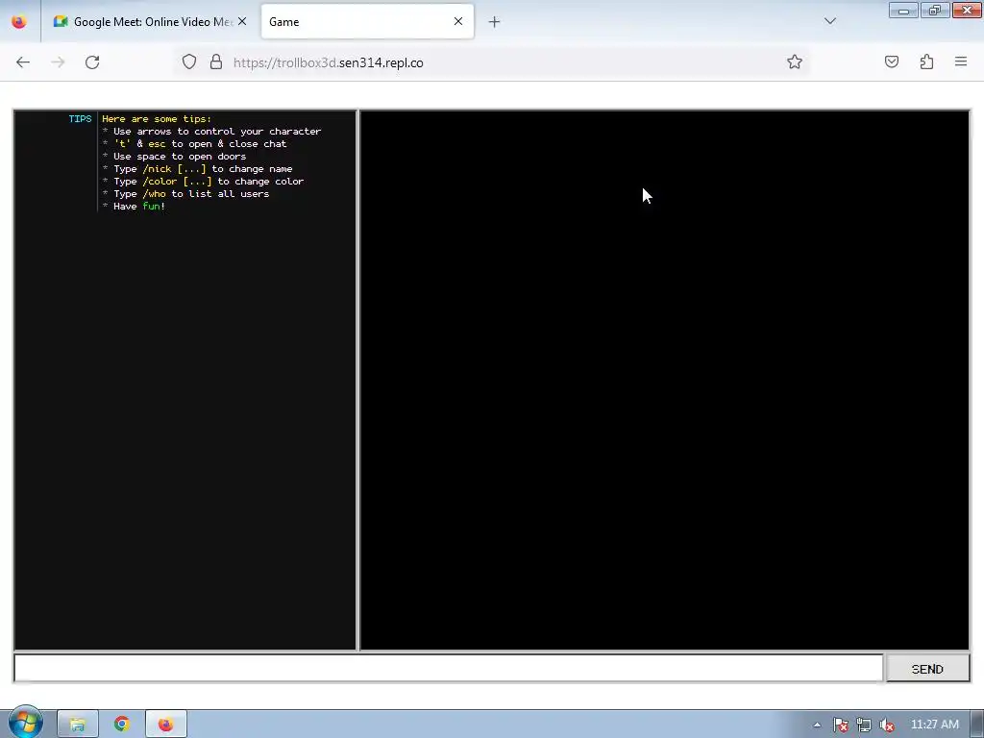Viewport: 984px width, 738px height.
Task: Go forward with the forward arrow
Action: tap(58, 62)
